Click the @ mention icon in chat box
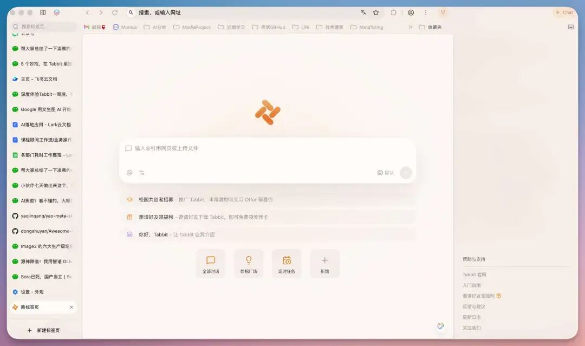 click(x=129, y=173)
